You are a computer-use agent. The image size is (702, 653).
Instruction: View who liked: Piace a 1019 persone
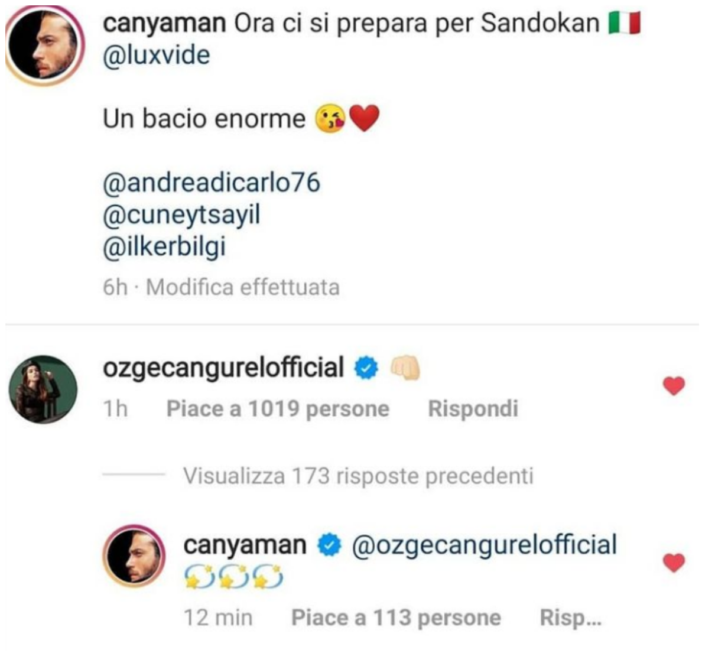click(278, 408)
